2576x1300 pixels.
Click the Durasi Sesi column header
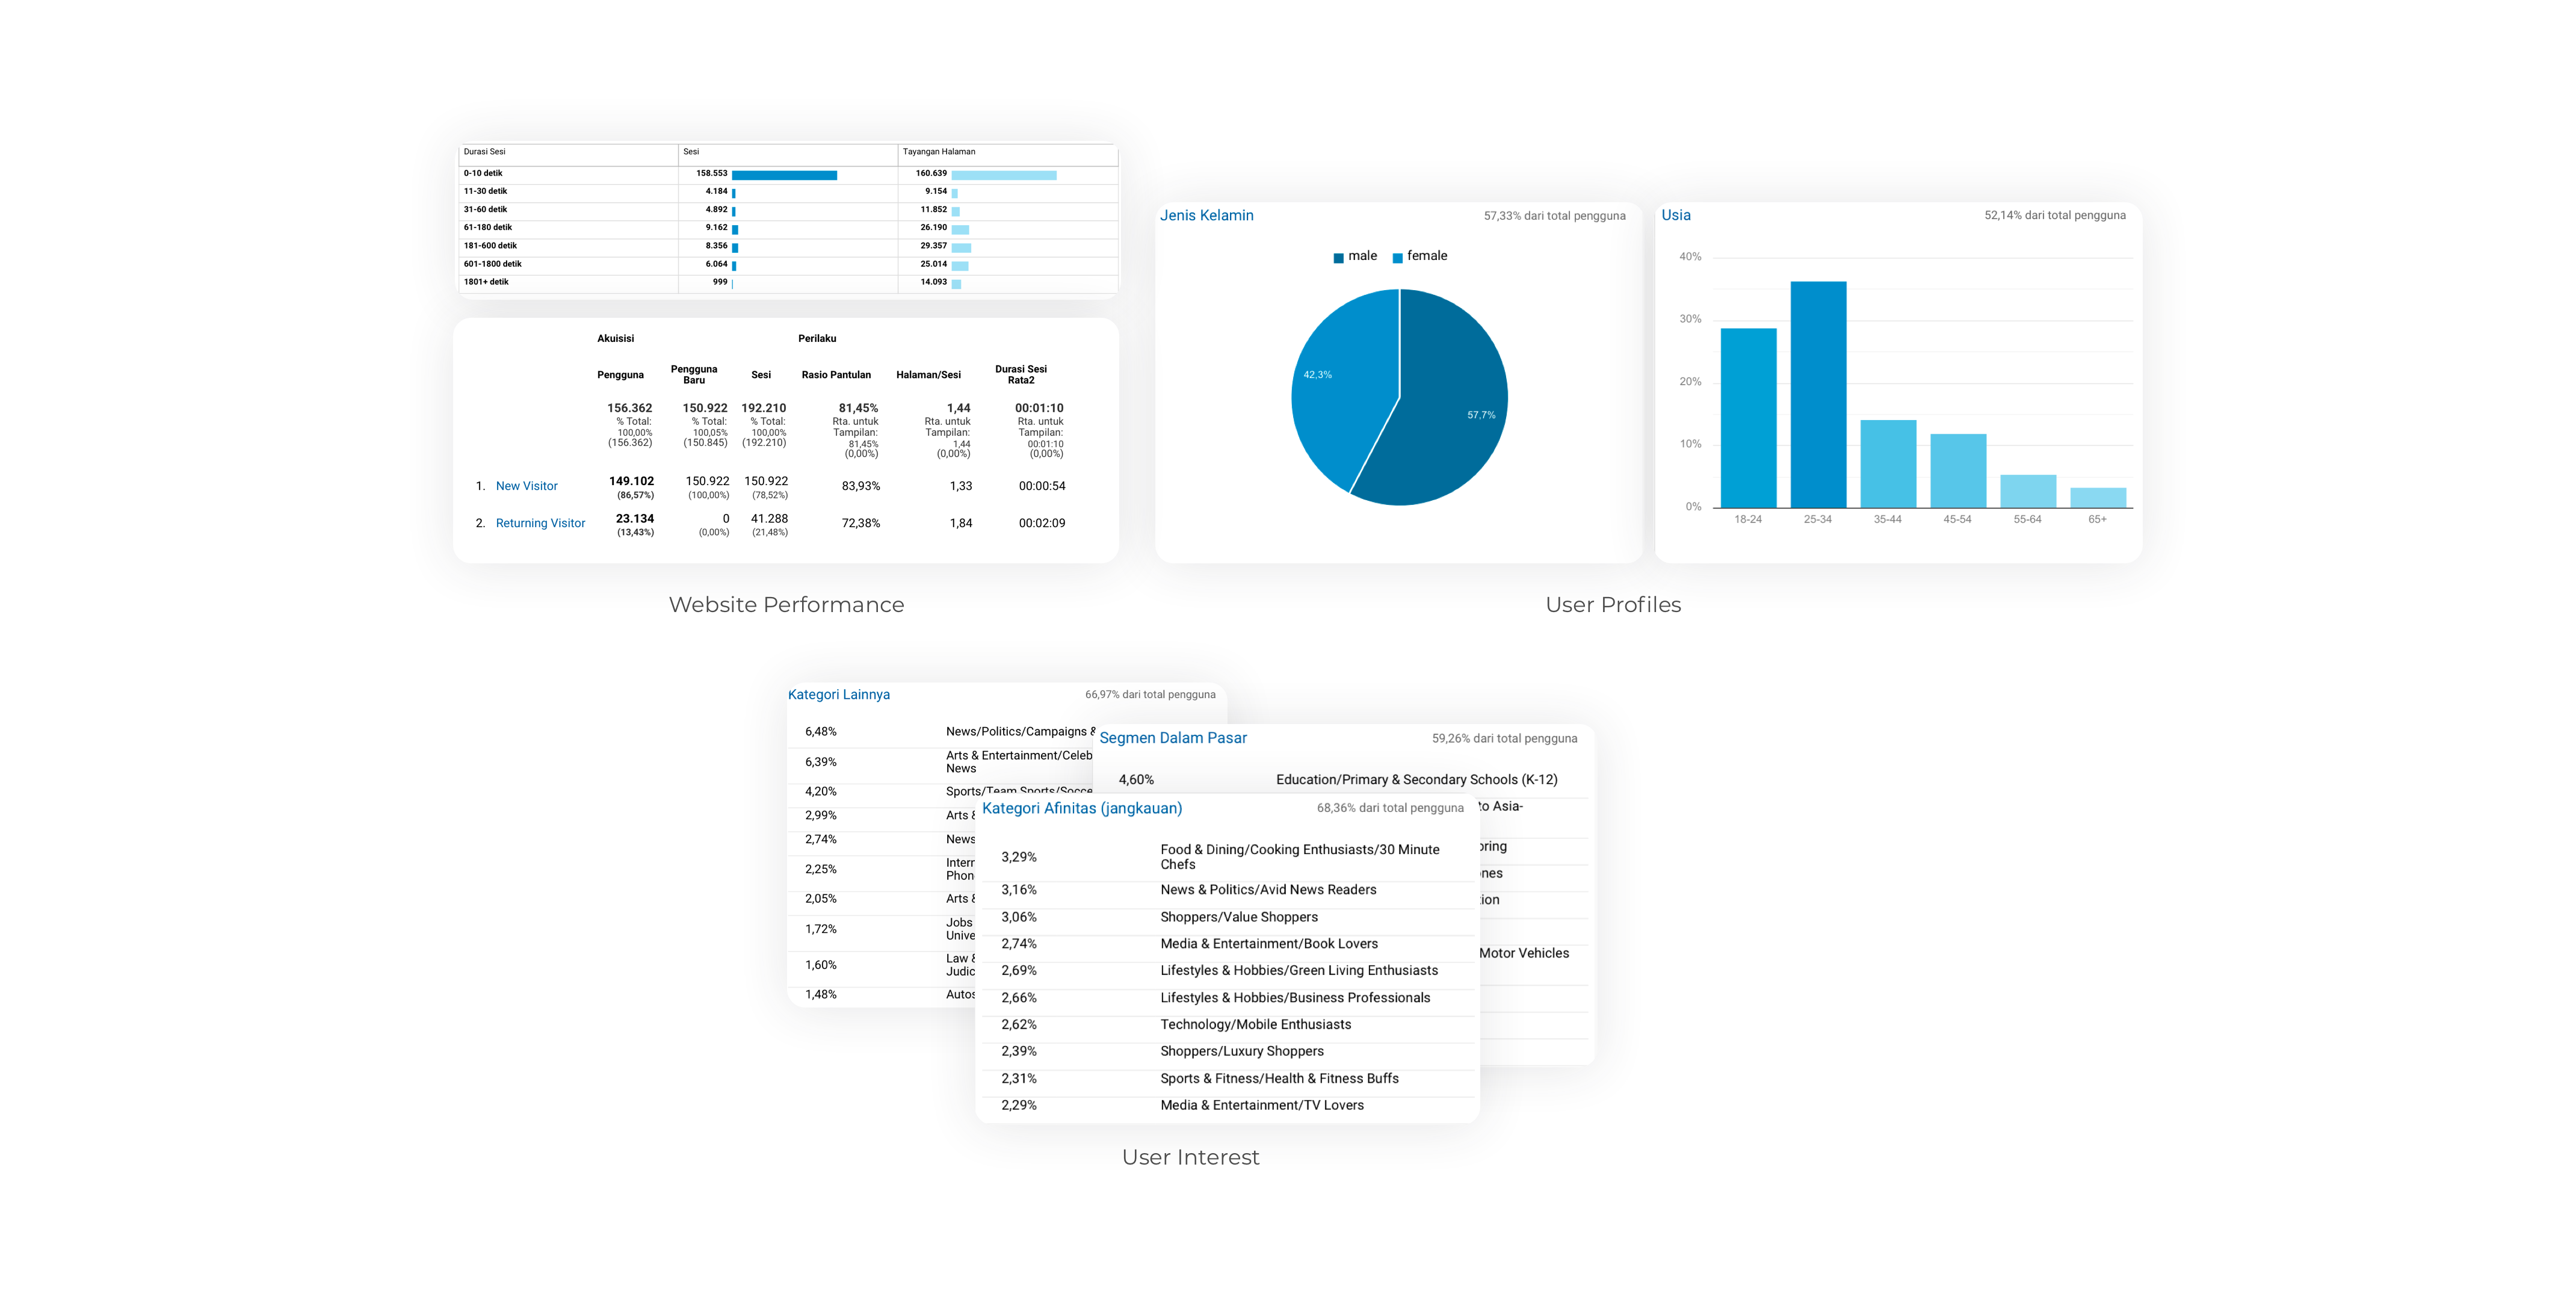pyautogui.click(x=484, y=152)
